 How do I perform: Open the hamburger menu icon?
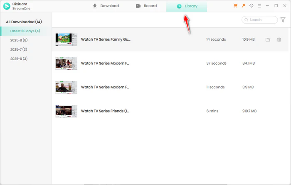[259, 6]
